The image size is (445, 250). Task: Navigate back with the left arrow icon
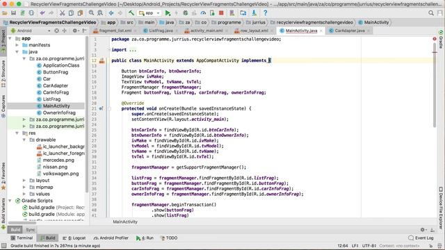point(111,13)
